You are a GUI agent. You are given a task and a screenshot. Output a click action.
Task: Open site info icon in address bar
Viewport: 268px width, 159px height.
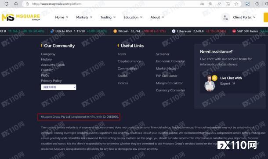pos(27,4)
